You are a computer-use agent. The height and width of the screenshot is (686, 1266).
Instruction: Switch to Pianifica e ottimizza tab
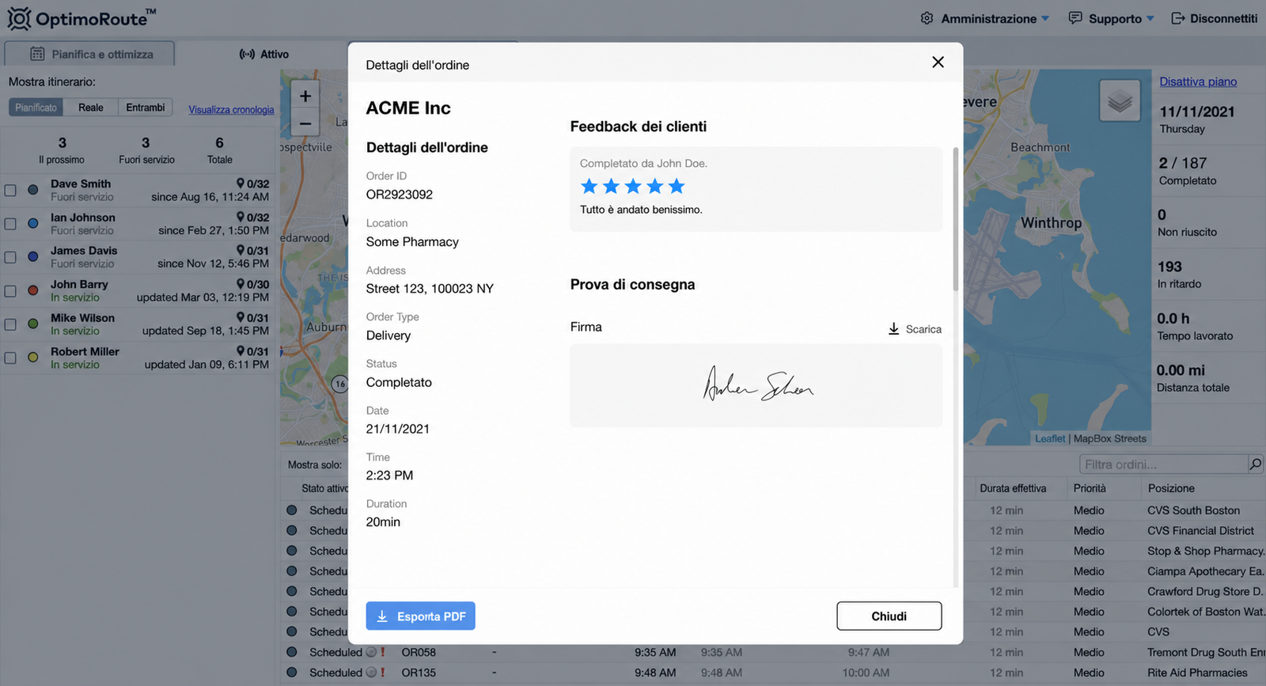click(x=90, y=54)
